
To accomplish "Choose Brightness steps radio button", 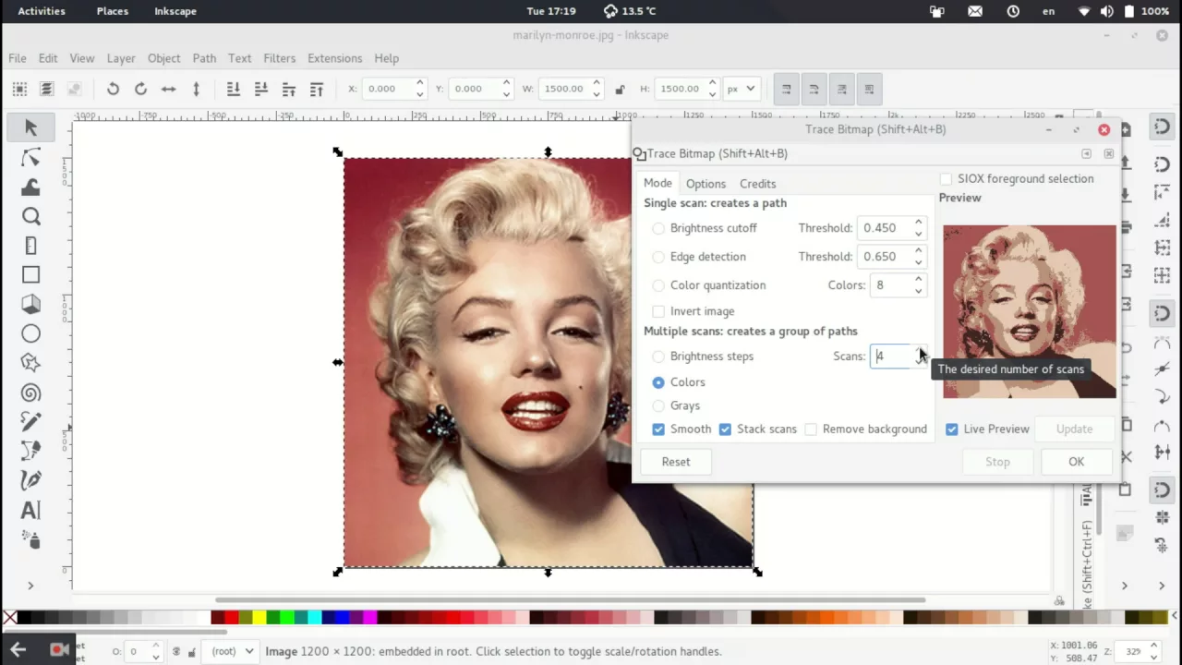I will coord(658,357).
